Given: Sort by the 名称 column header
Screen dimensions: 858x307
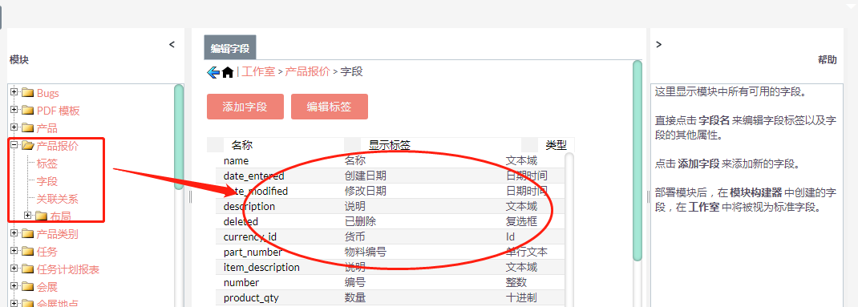Looking at the screenshot, I should coord(241,145).
